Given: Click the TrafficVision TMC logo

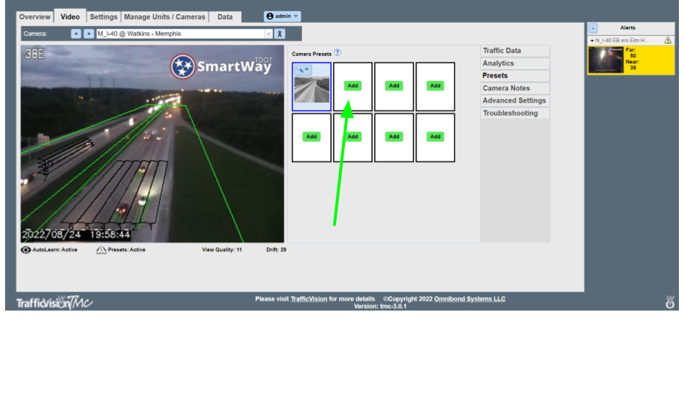Looking at the screenshot, I should tap(55, 303).
